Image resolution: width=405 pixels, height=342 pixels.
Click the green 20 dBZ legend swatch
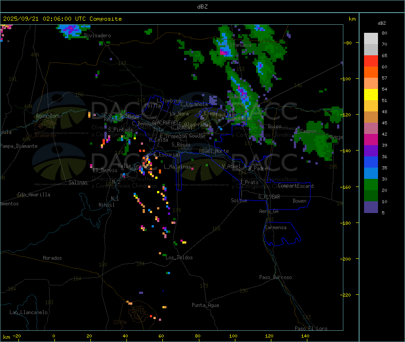[371, 184]
